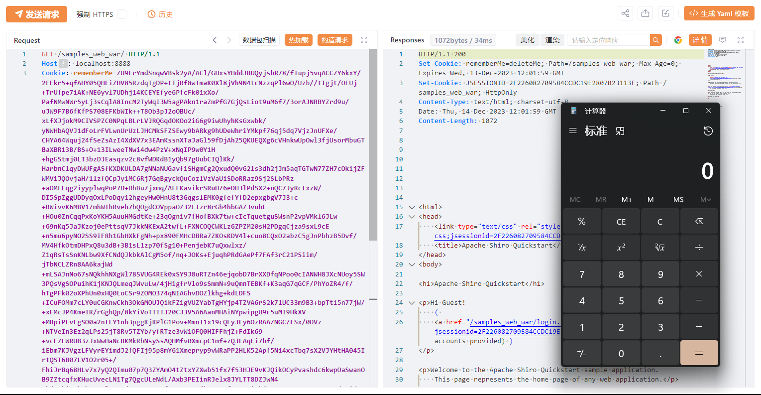Click the calculator decimal point key
This screenshot has height=395, width=761.
tap(660, 353)
